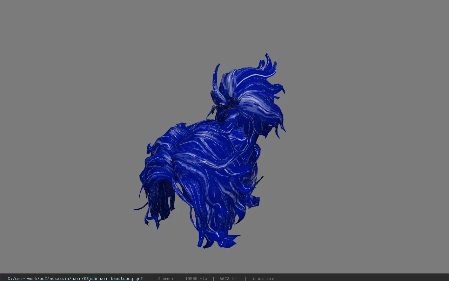
Task: Click the "2 mesh" status entry
Action: click(x=165, y=279)
